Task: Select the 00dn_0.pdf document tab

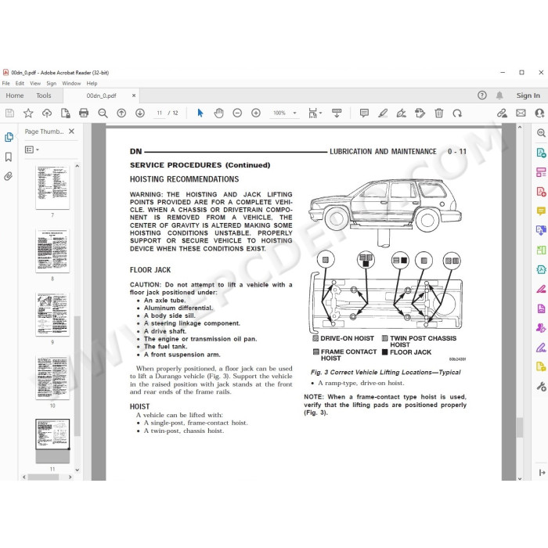Action: (101, 96)
